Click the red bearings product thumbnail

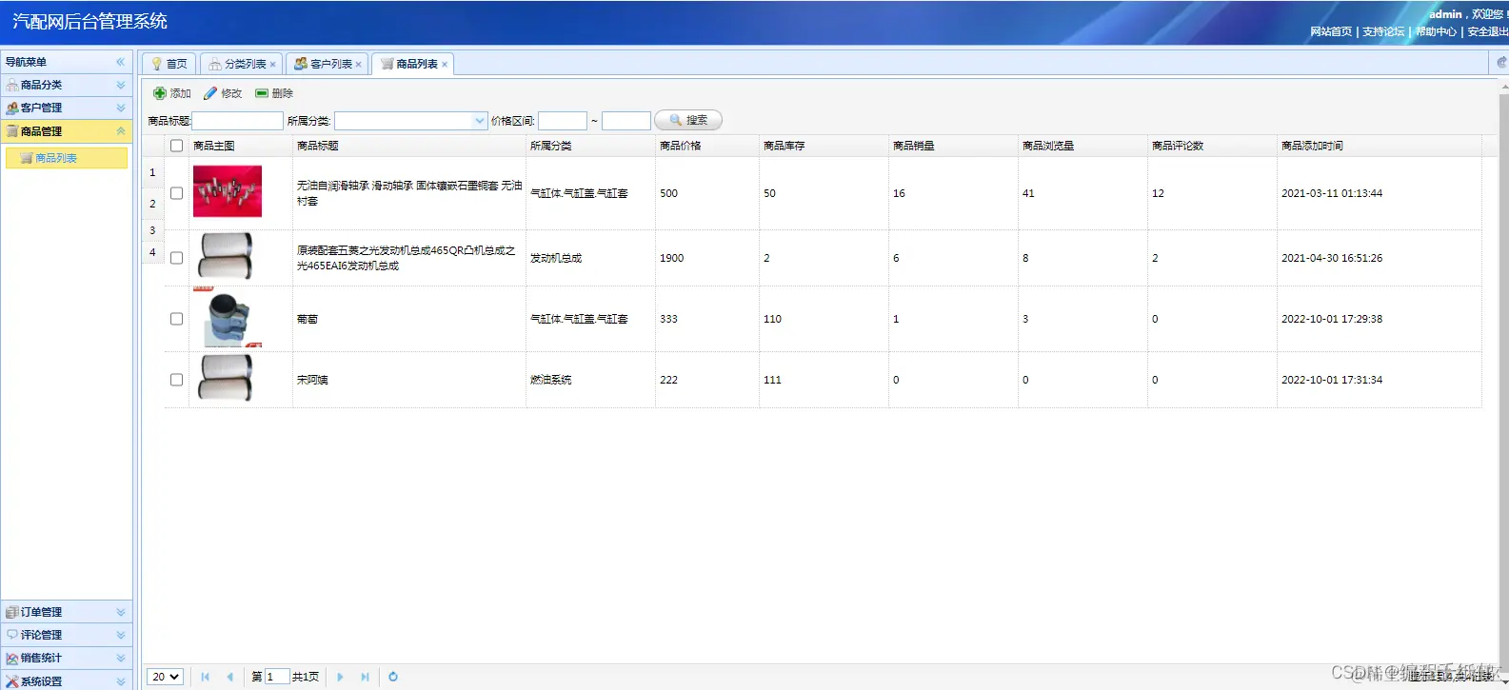pos(228,191)
